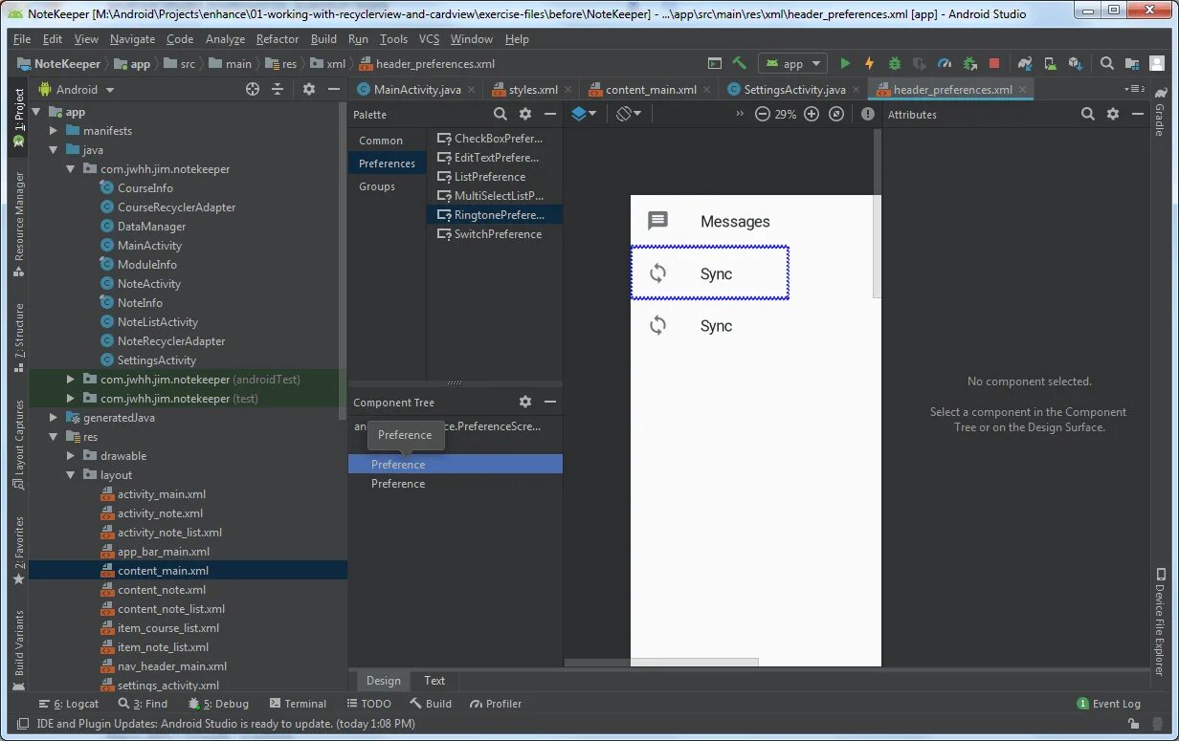1179x741 pixels.
Task: Open the Logcat tool window
Action: point(68,704)
